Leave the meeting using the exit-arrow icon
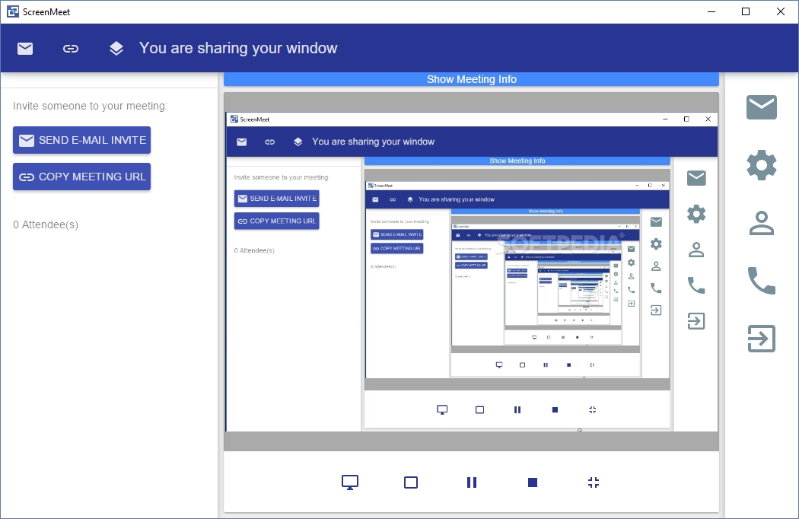799x519 pixels. pyautogui.click(x=761, y=339)
